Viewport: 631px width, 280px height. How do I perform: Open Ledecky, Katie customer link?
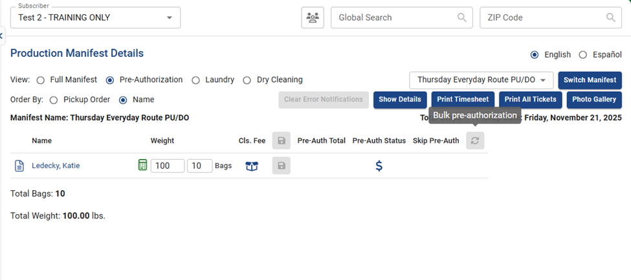[x=56, y=166]
